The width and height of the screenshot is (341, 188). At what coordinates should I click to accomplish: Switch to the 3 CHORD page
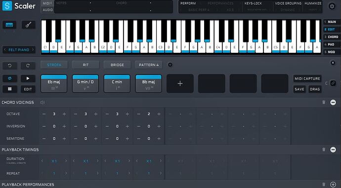pos(331,37)
